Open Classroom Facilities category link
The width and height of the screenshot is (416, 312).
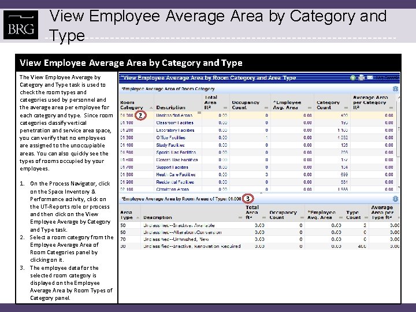174,123
